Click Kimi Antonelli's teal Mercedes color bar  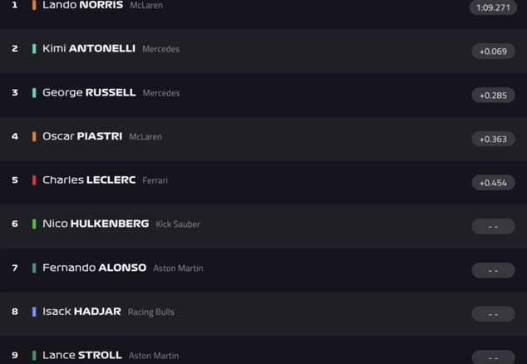(x=34, y=49)
